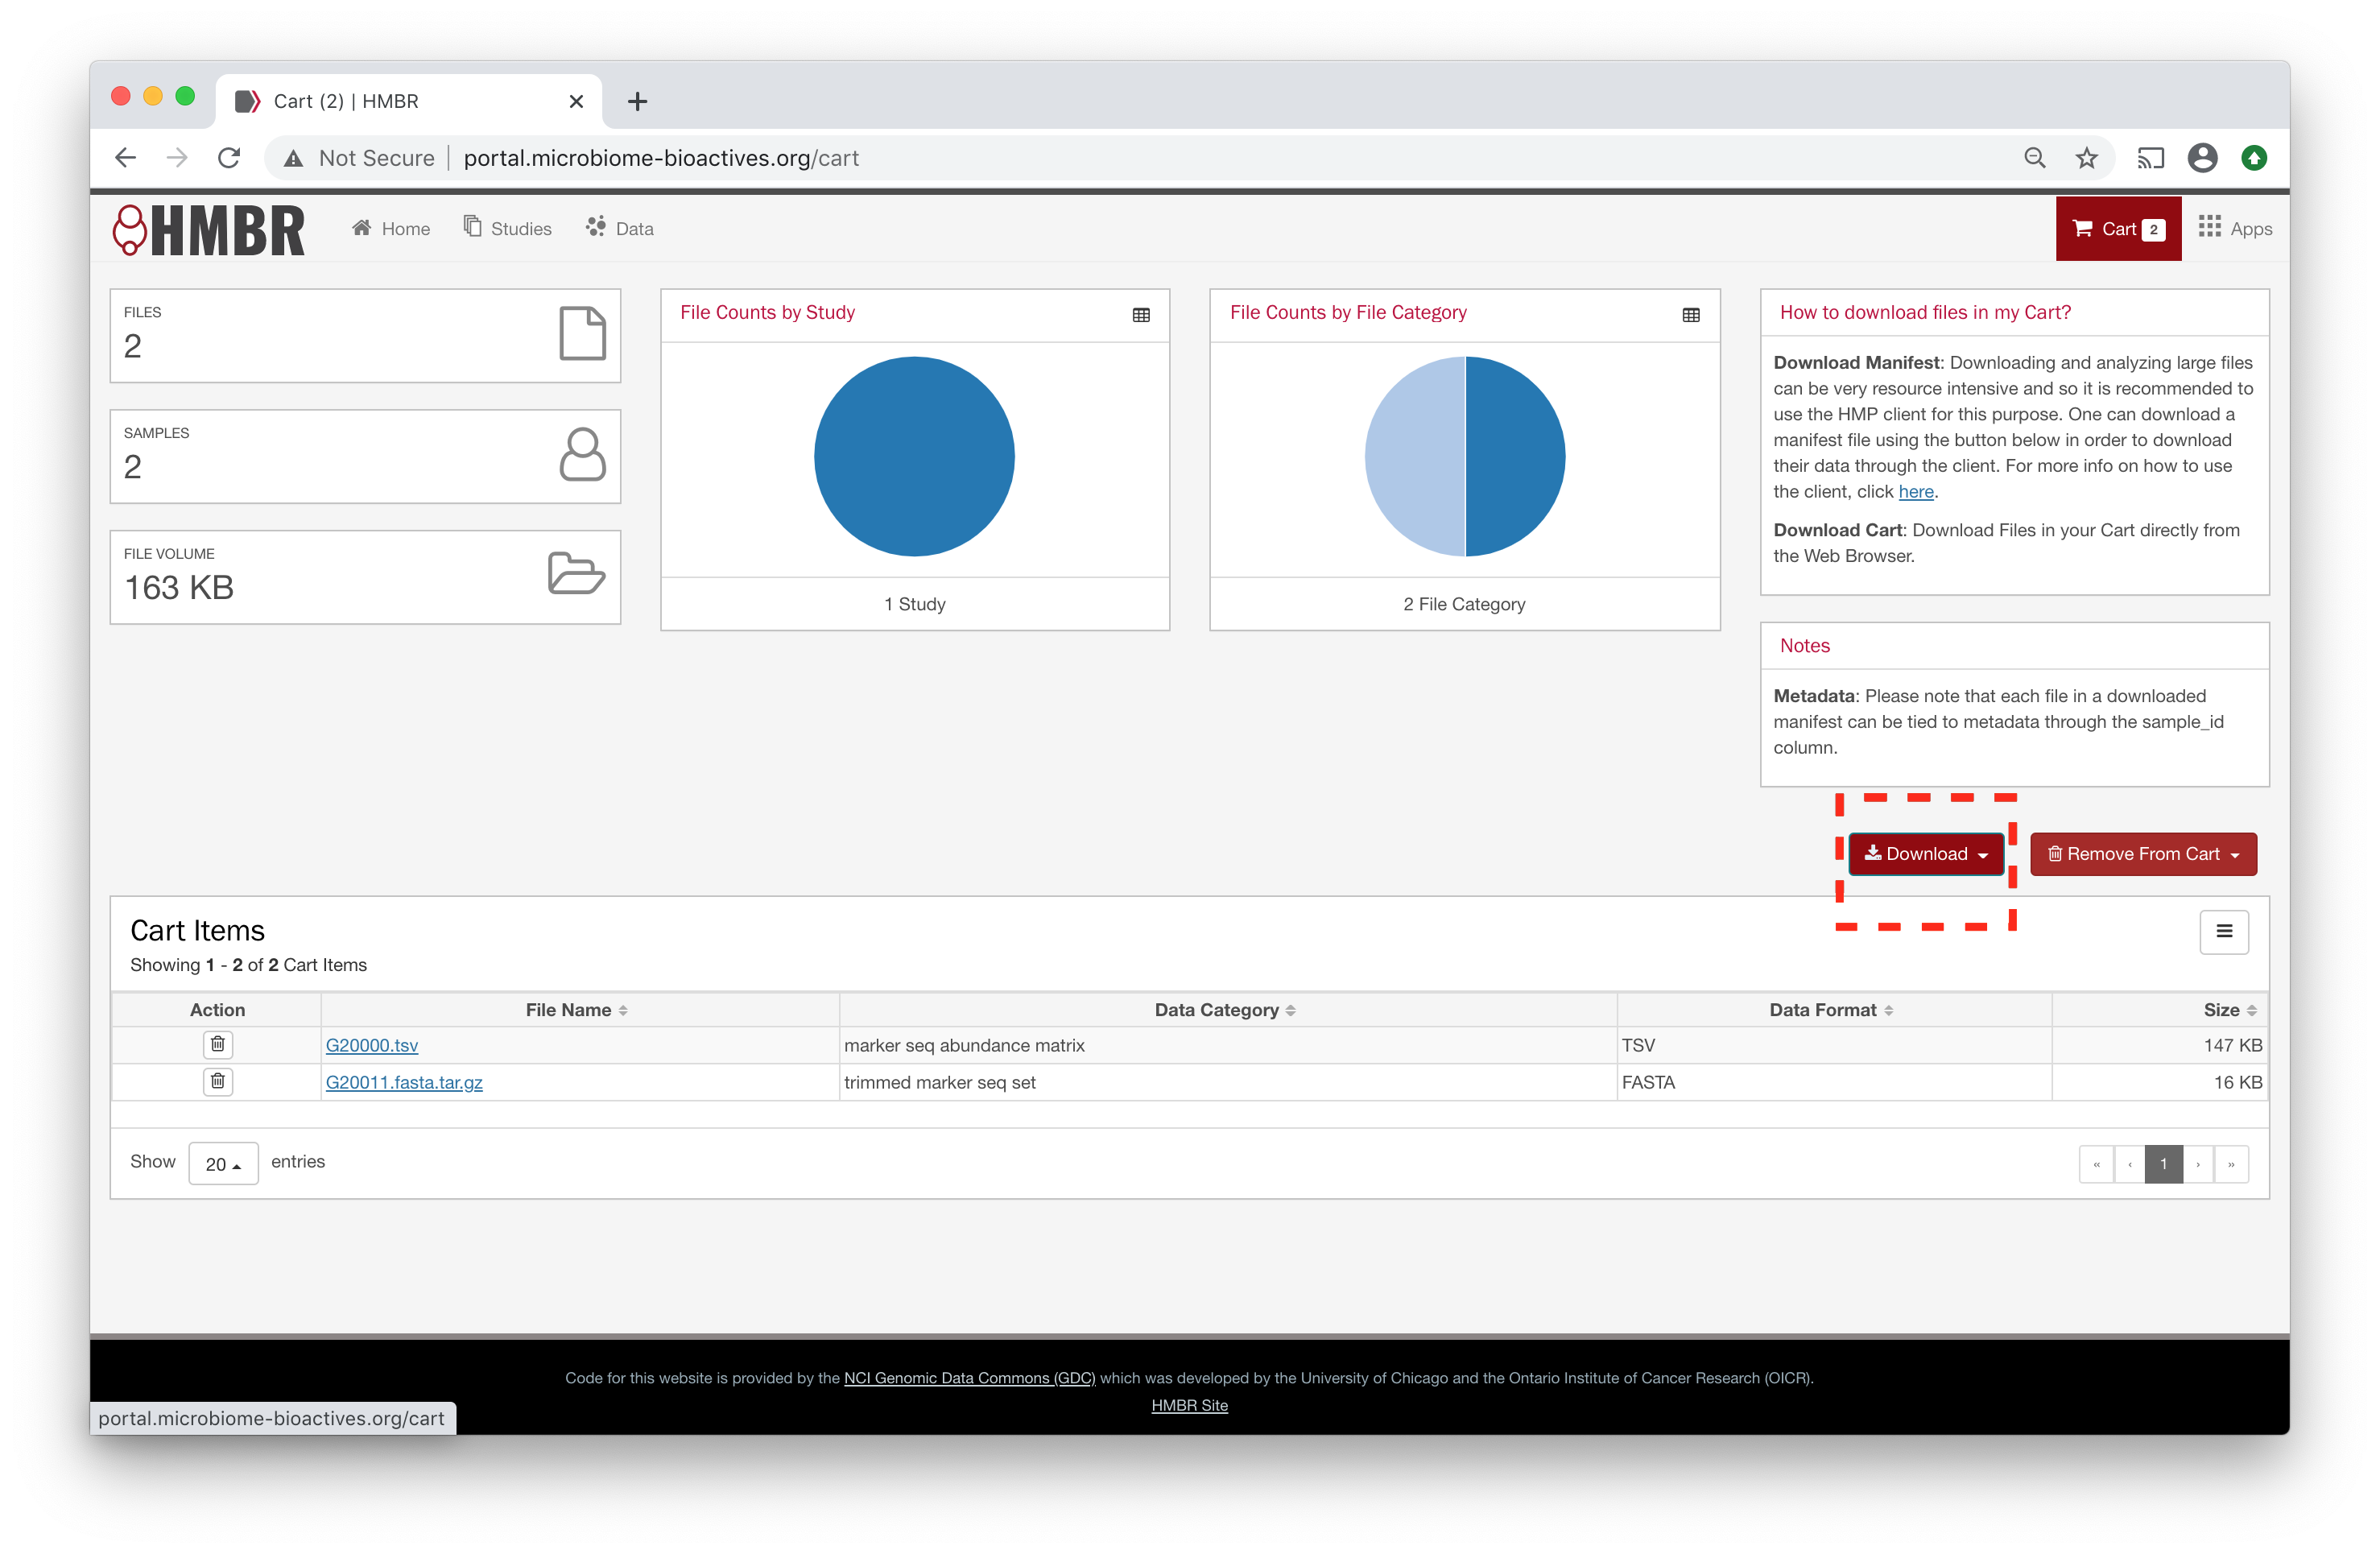Click the 'here' link for client info
Image resolution: width=2380 pixels, height=1554 pixels.
click(1915, 491)
